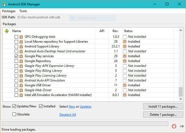Enable the Obsolete filter checkbox
The image size is (186, 133).
(14, 114)
